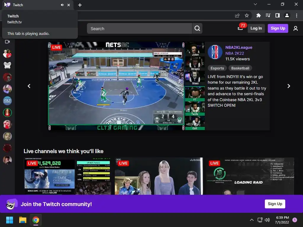Select the Basketball tag
The height and width of the screenshot is (227, 303).
(x=240, y=68)
